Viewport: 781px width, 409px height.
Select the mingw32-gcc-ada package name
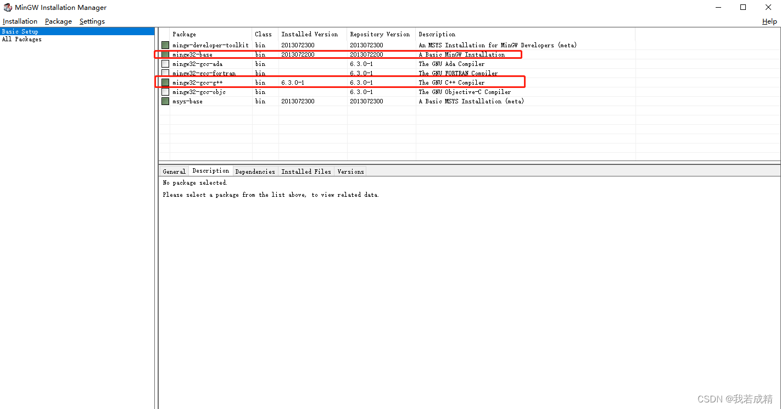197,64
